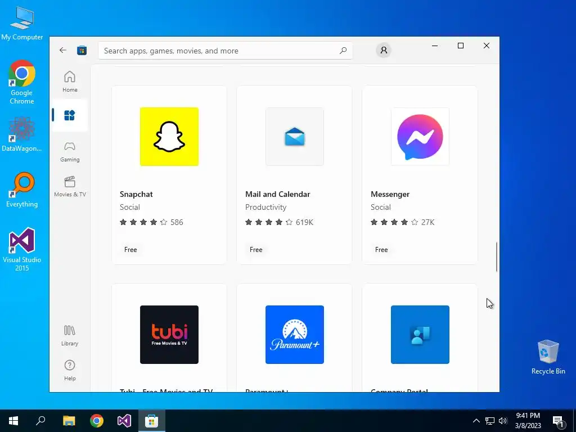576x432 pixels.
Task: Open the Messenger app icon
Action: click(420, 137)
